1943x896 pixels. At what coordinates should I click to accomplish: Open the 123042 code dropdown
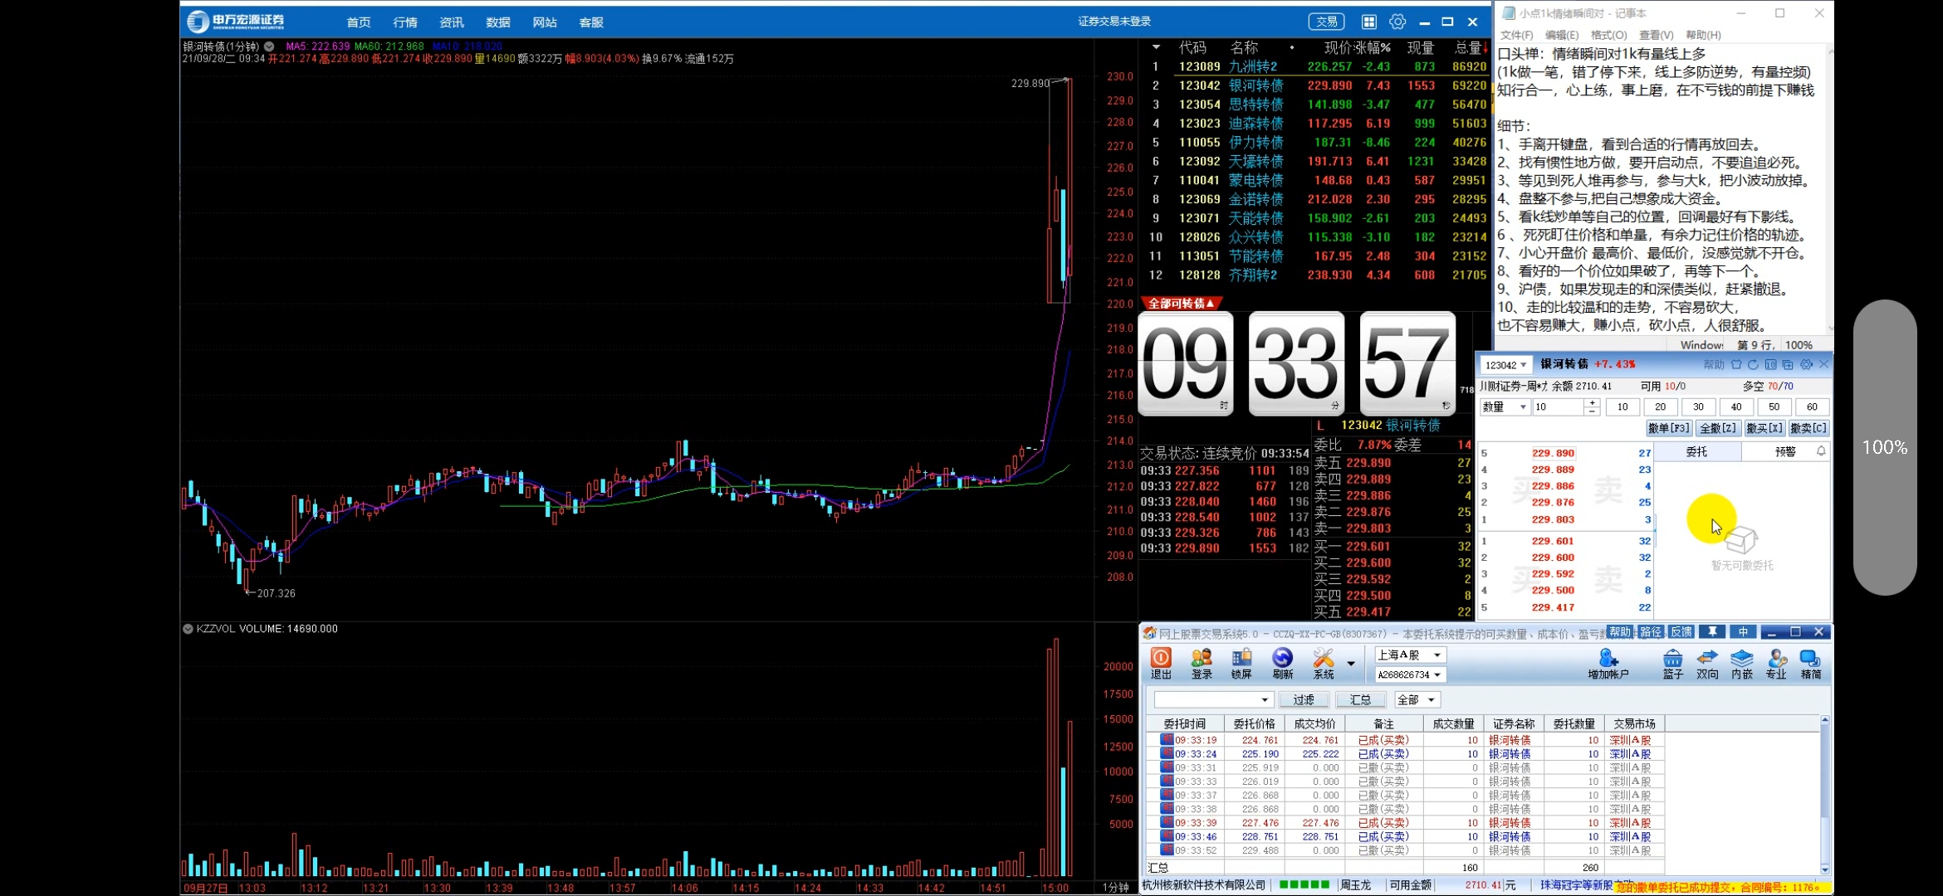[1506, 365]
